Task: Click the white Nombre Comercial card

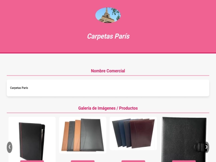Action: (x=108, y=88)
